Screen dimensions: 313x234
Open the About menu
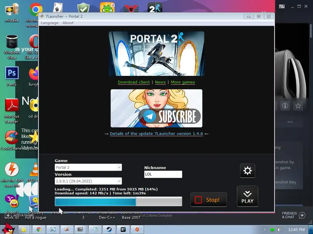[68, 23]
